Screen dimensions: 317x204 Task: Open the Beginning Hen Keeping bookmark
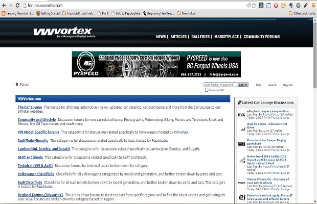point(158,13)
